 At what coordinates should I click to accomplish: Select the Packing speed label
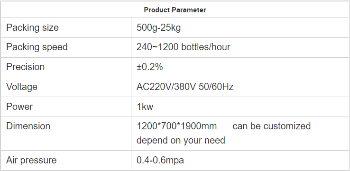[37, 47]
